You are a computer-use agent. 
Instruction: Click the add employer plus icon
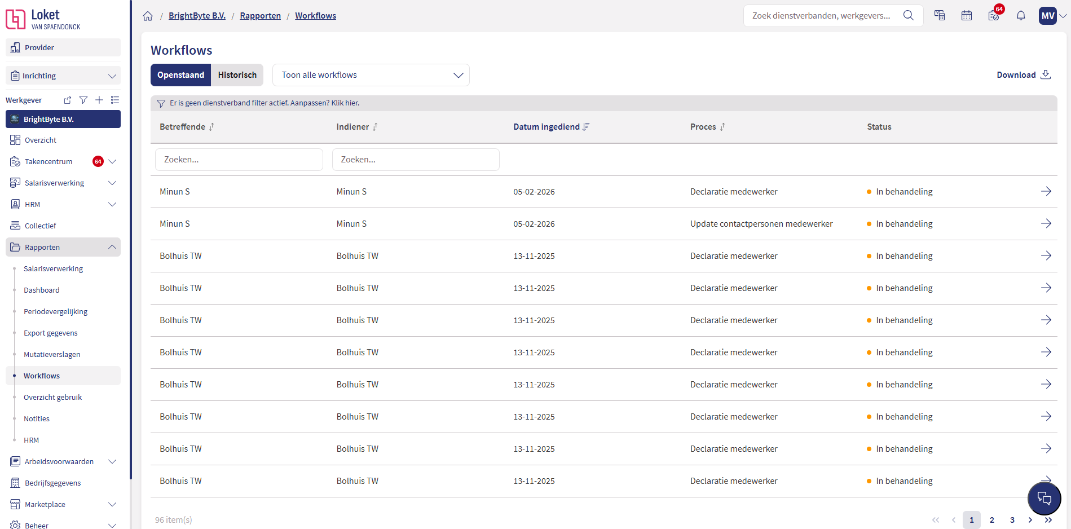(99, 100)
